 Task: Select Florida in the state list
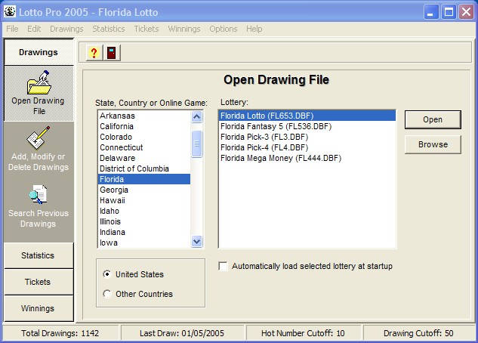click(x=144, y=179)
